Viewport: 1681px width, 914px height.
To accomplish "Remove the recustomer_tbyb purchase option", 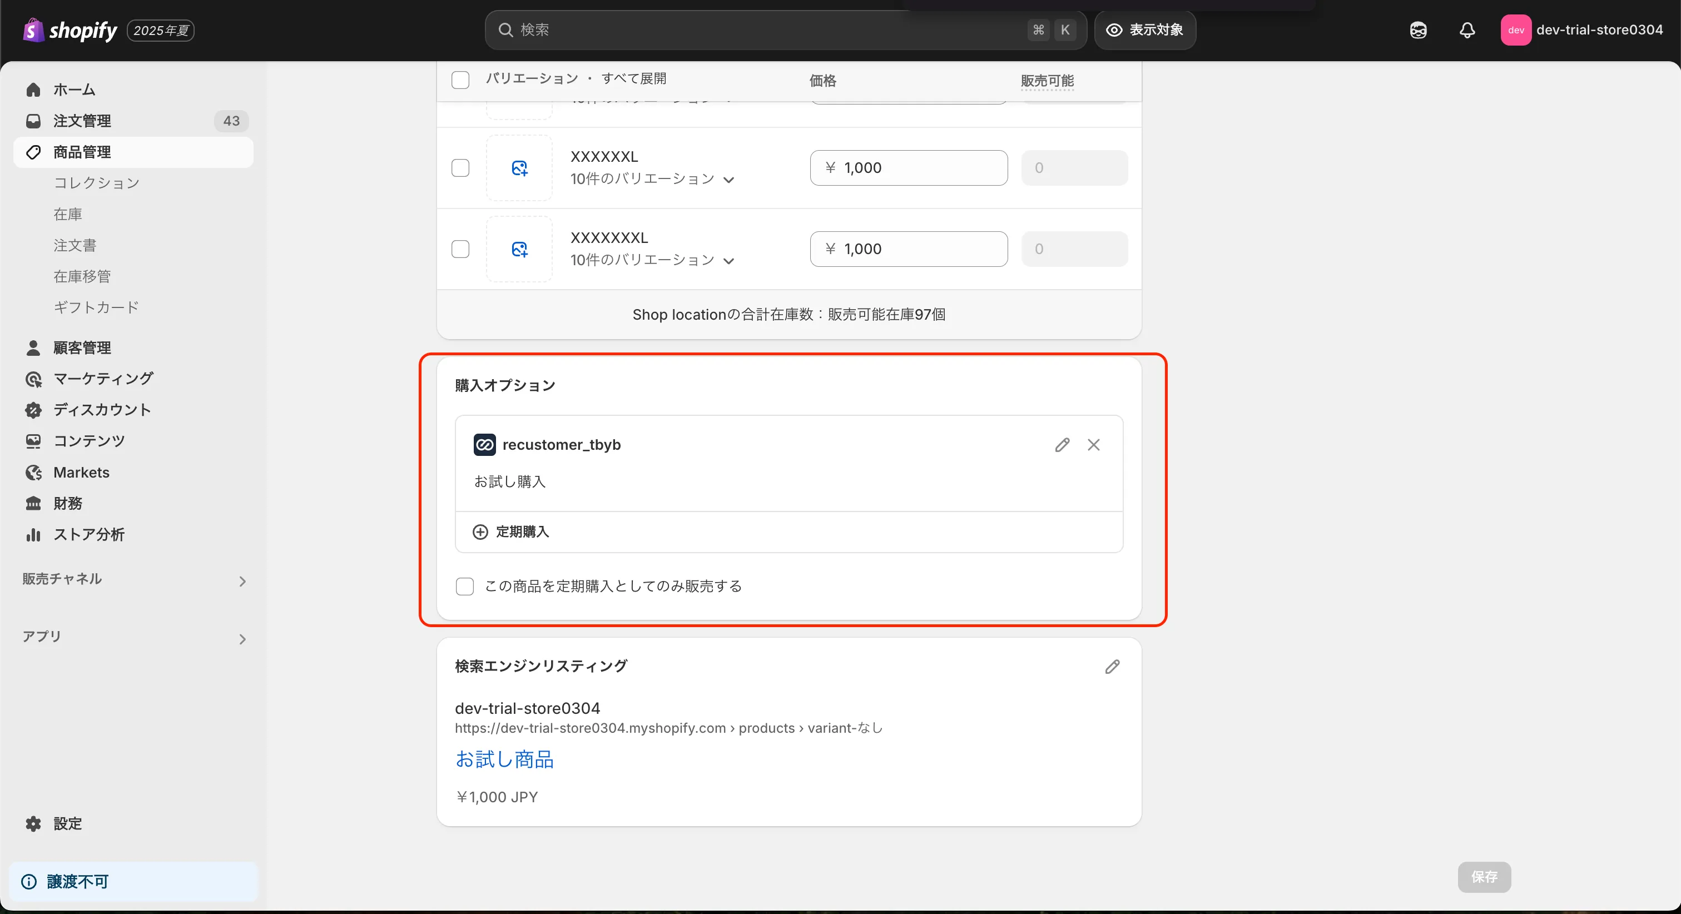I will tap(1094, 445).
